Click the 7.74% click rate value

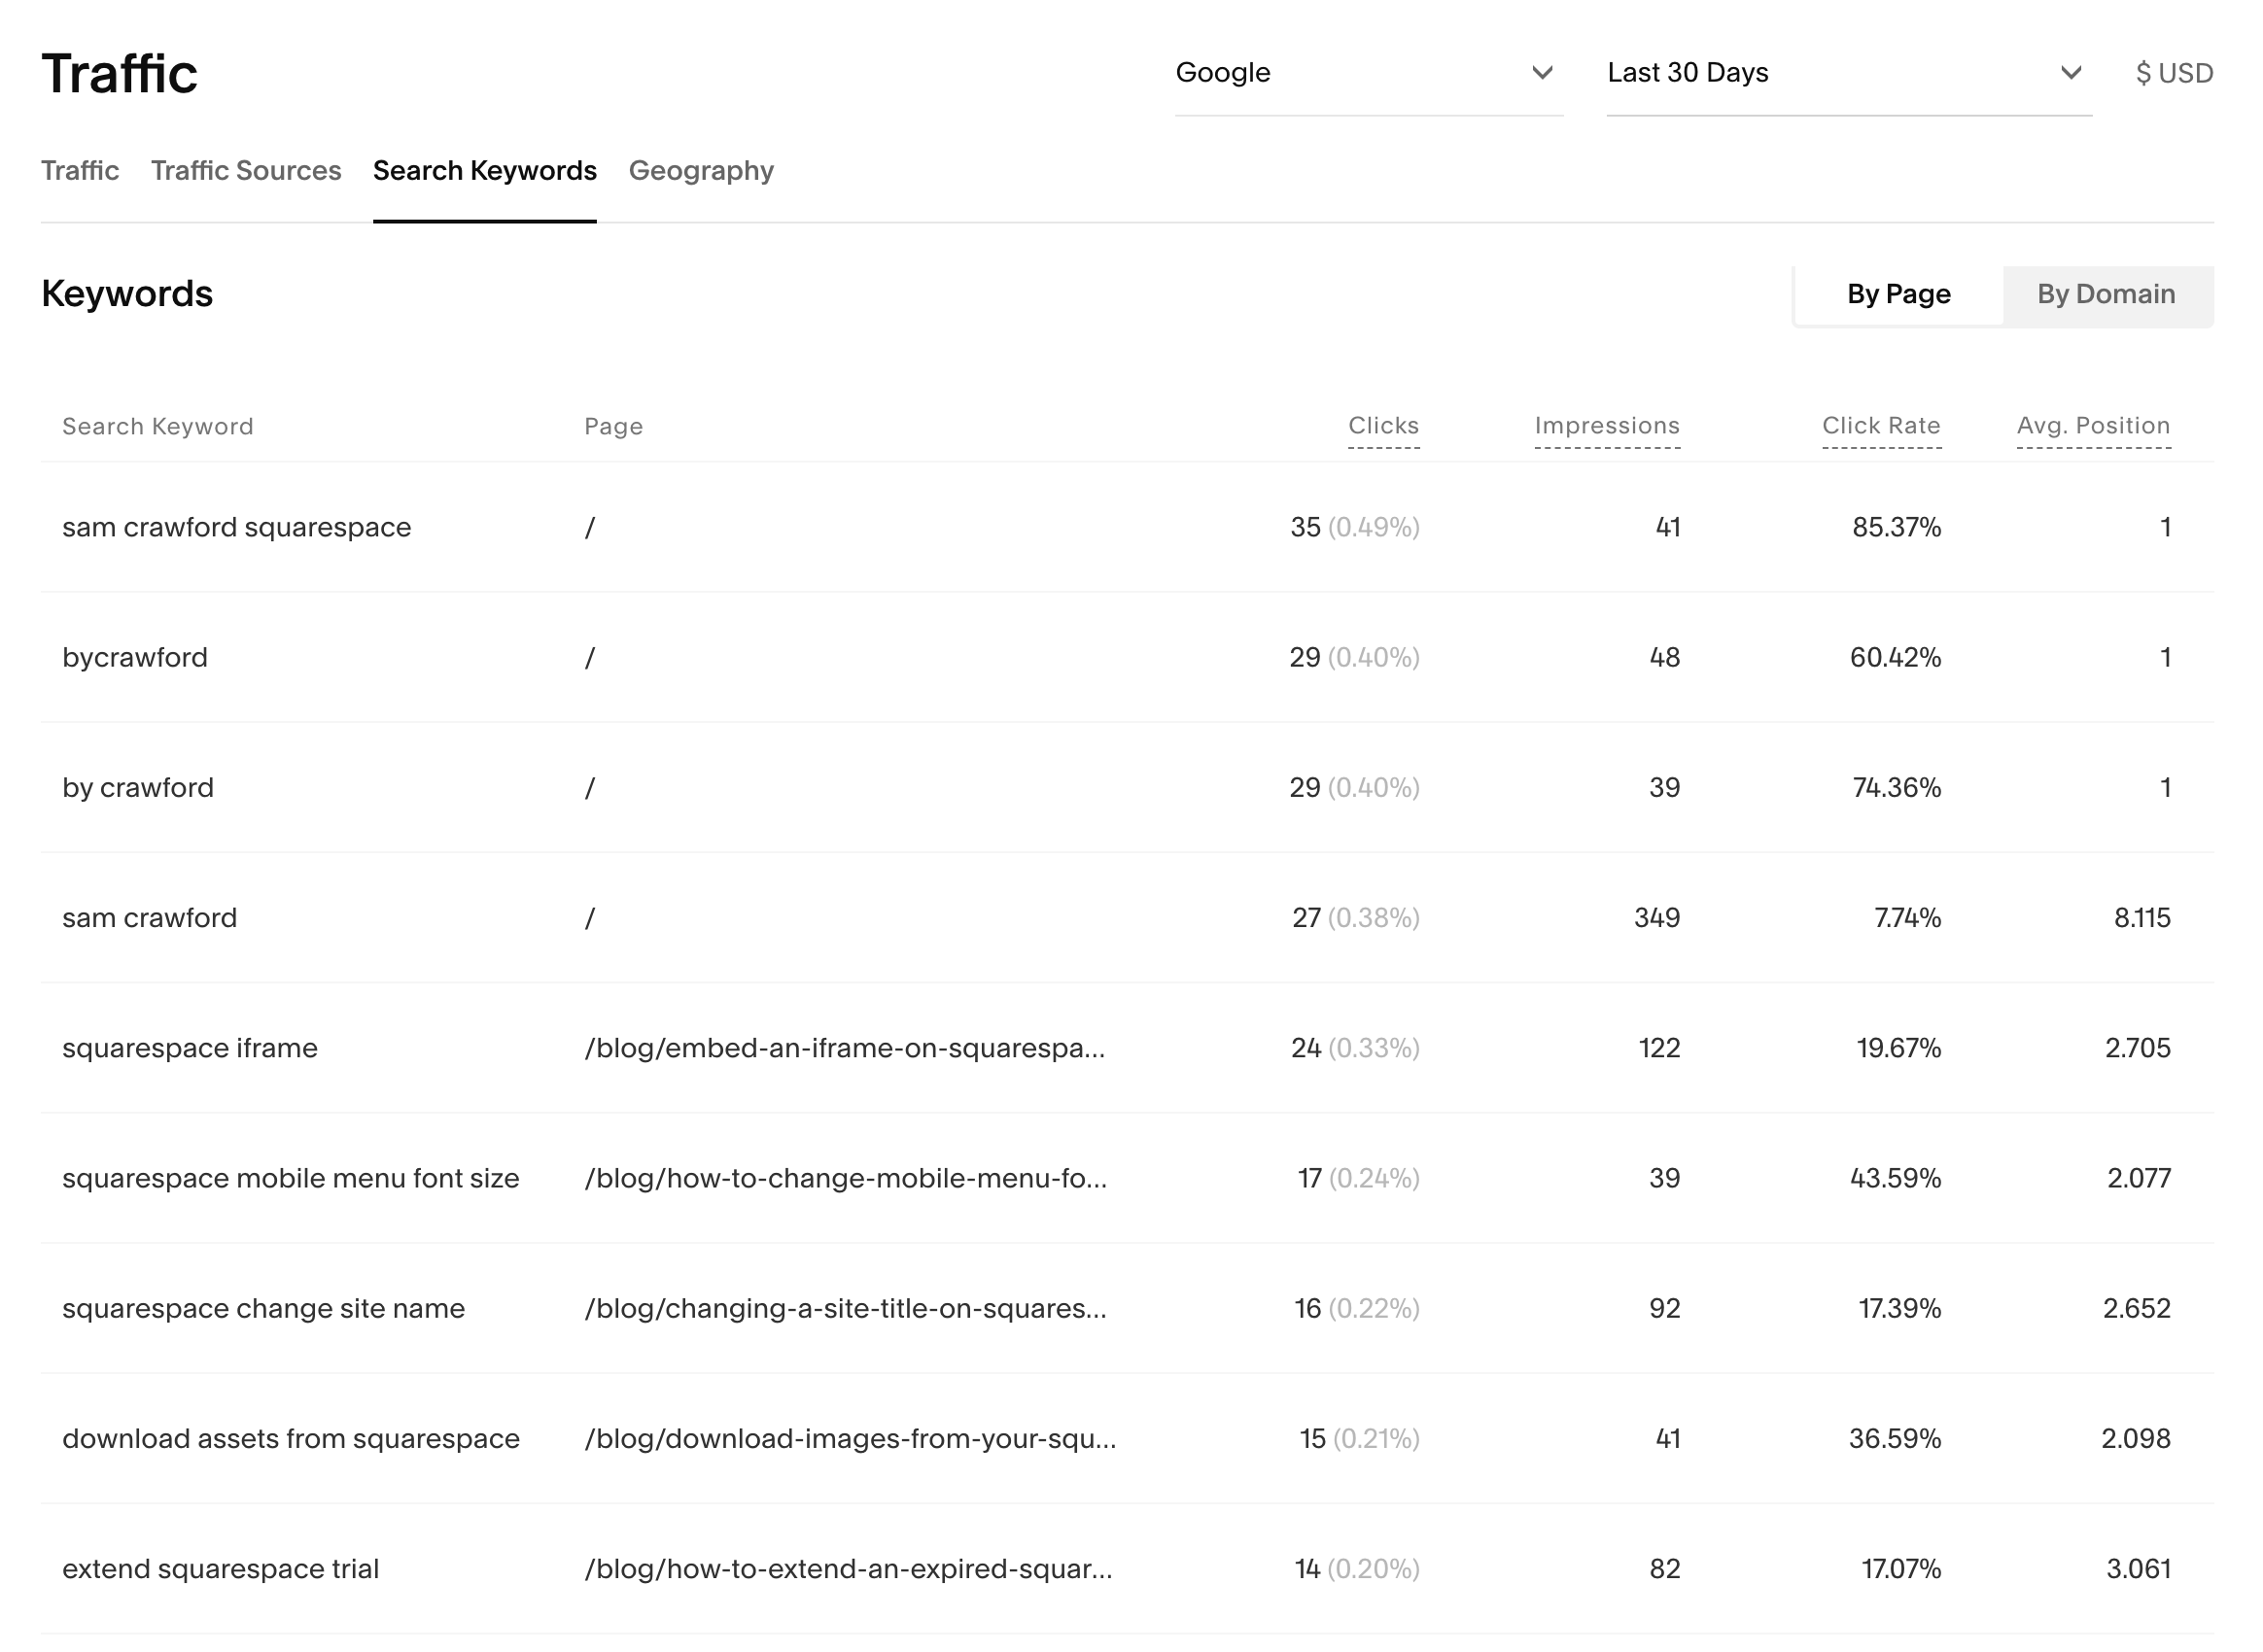click(1907, 918)
